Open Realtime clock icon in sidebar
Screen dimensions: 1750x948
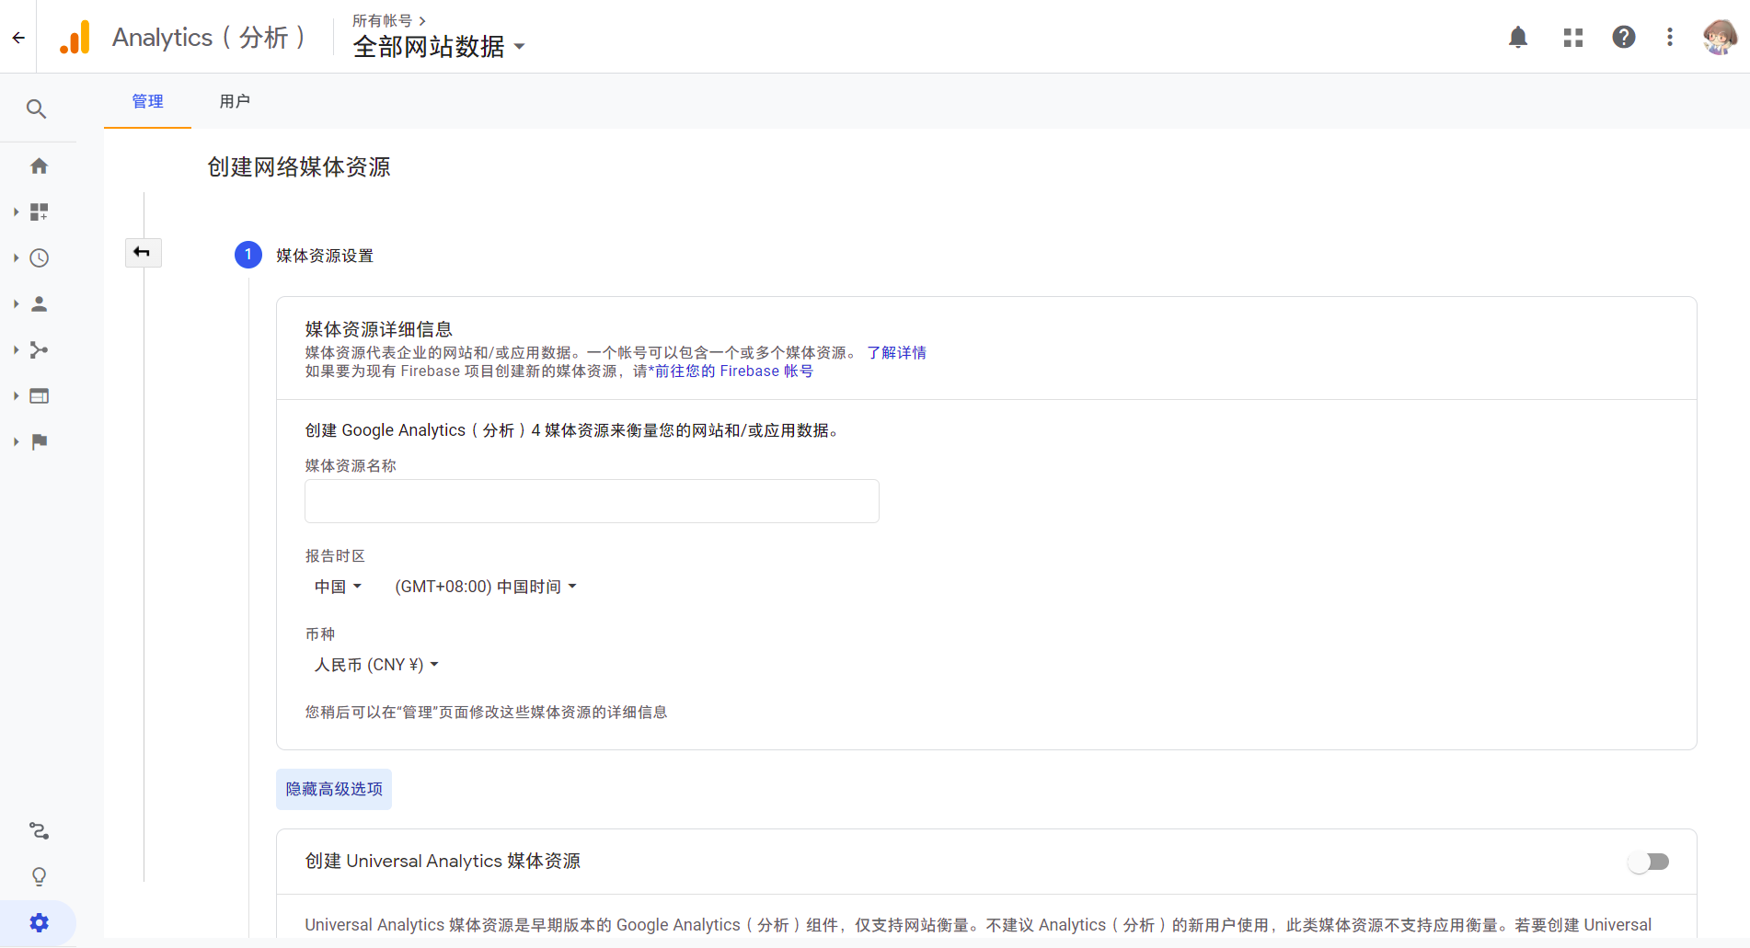[x=39, y=257]
